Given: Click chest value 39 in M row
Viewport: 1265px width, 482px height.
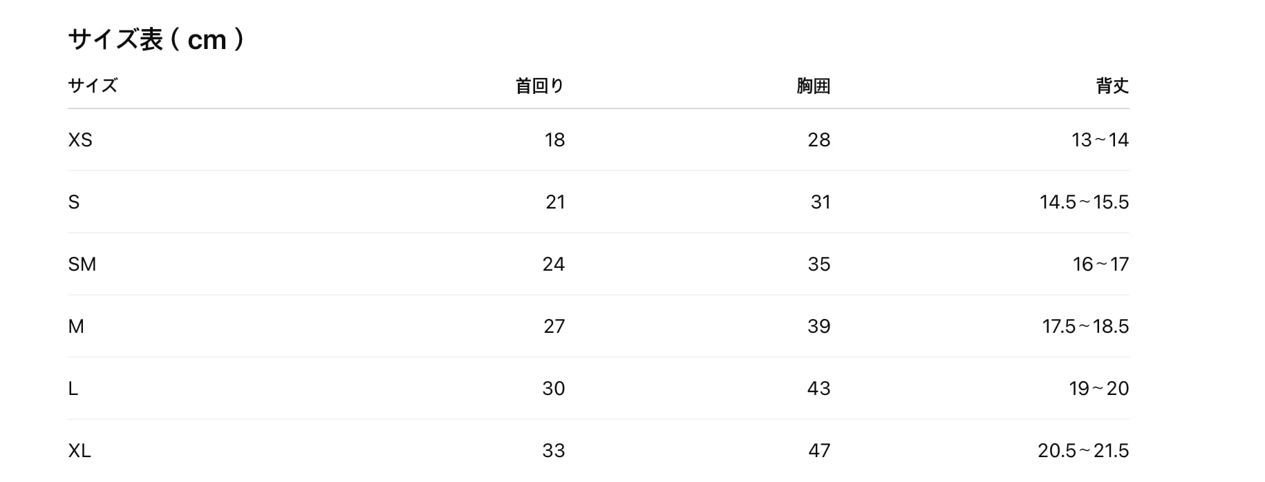Looking at the screenshot, I should point(818,327).
